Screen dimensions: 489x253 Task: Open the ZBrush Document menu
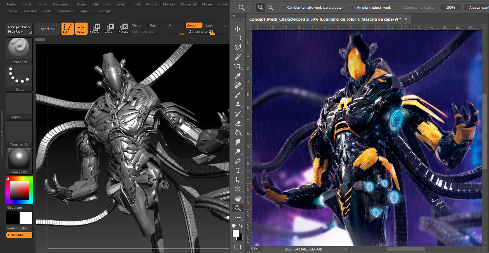tap(62, 4)
